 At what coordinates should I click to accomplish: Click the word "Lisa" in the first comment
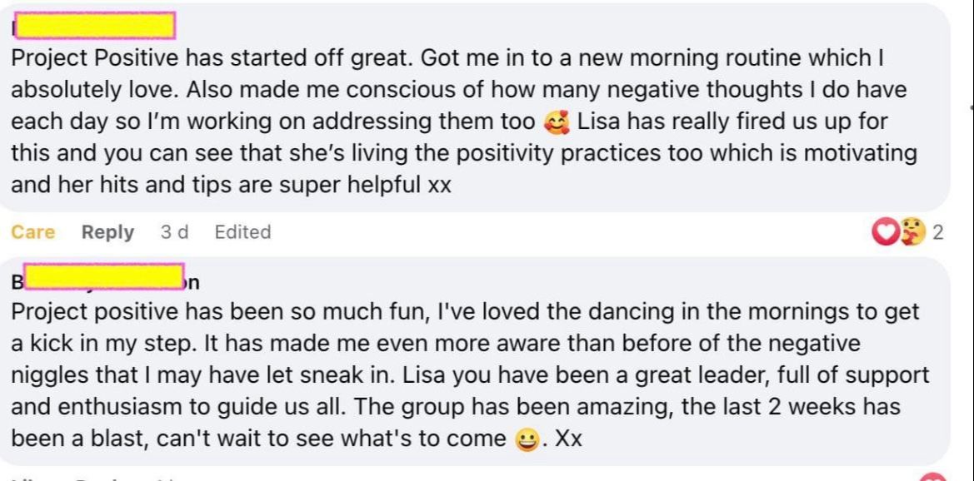coord(597,121)
